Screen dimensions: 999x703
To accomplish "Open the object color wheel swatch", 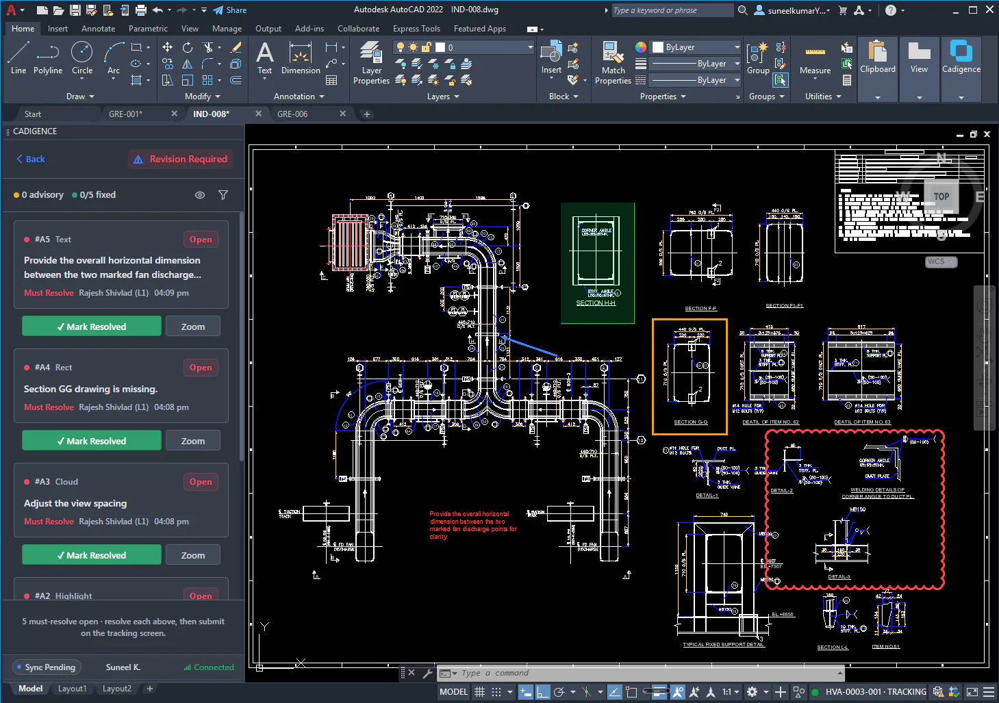I will (x=641, y=47).
